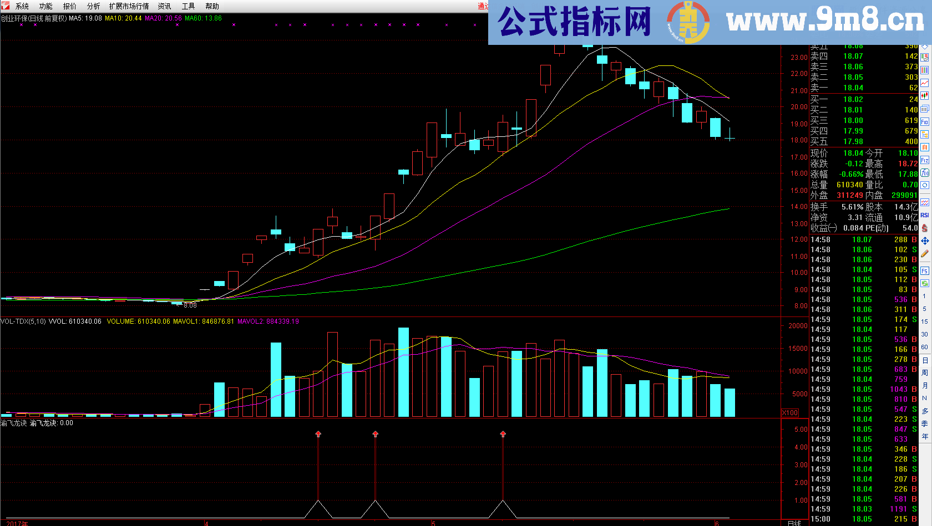Open the 系统 menu
This screenshot has height=526, width=932.
click(x=22, y=6)
